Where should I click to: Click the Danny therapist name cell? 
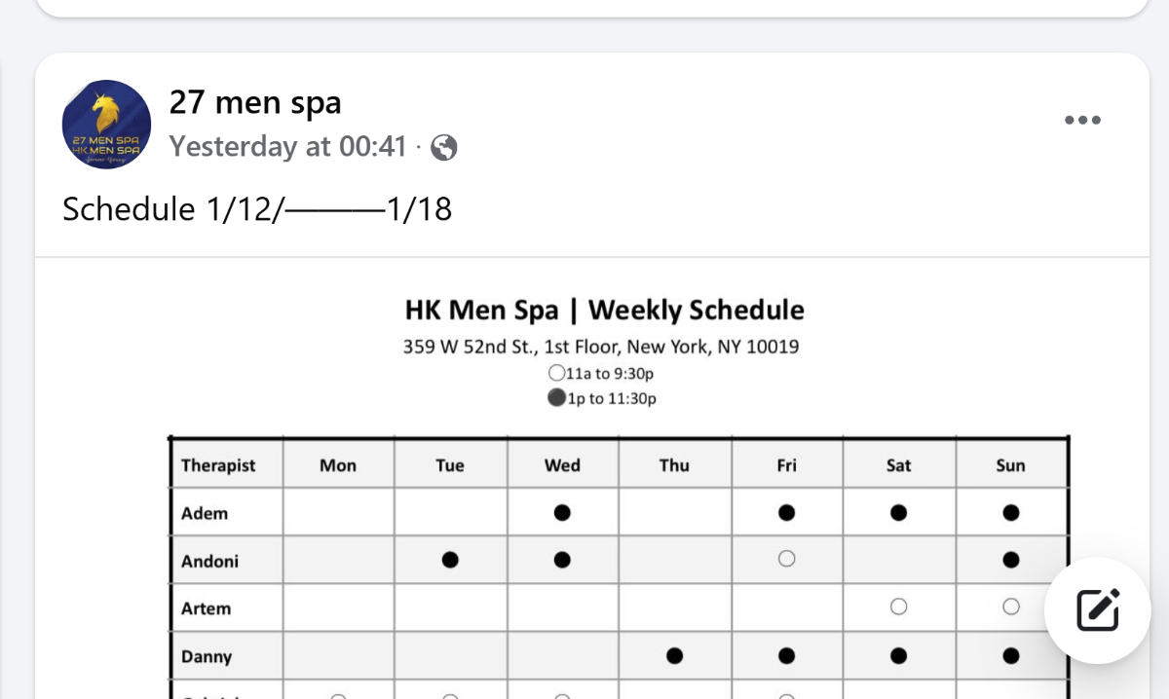[207, 657]
